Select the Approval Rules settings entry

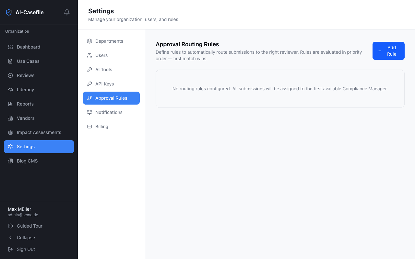click(x=111, y=98)
